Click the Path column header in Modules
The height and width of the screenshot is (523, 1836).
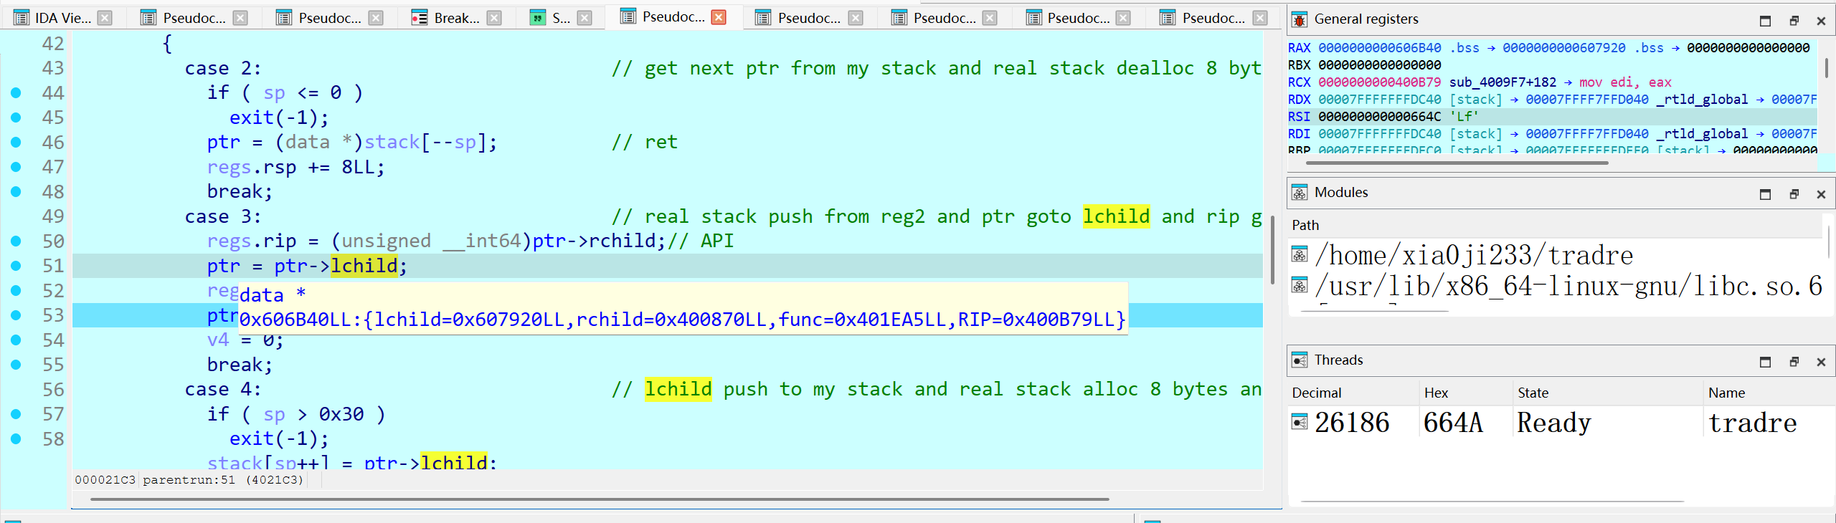point(1556,225)
